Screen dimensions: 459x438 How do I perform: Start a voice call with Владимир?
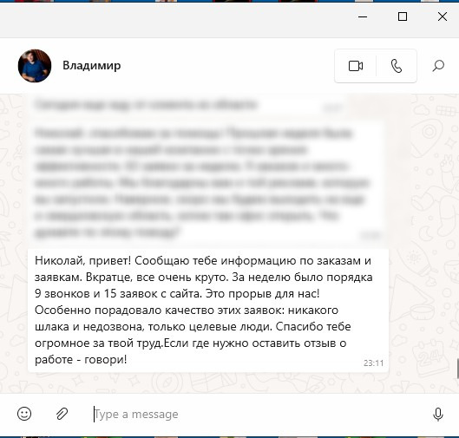(396, 66)
